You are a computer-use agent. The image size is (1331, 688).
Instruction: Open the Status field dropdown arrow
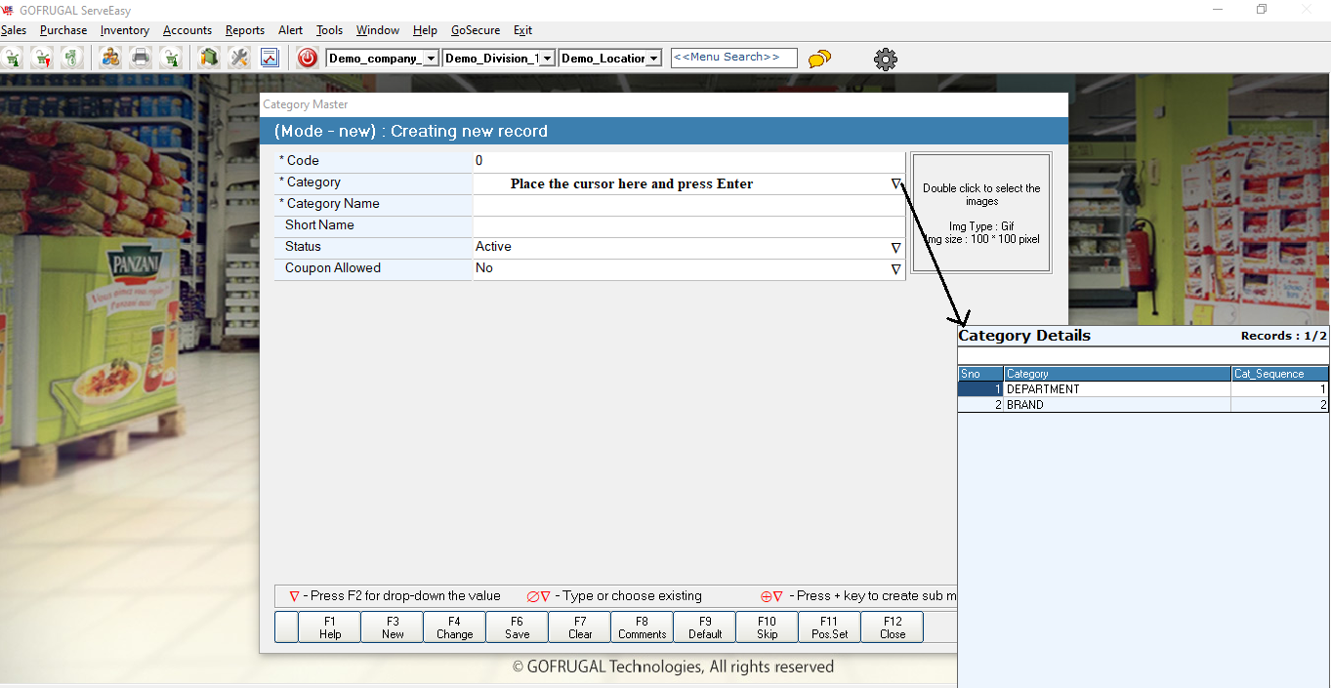pos(895,248)
